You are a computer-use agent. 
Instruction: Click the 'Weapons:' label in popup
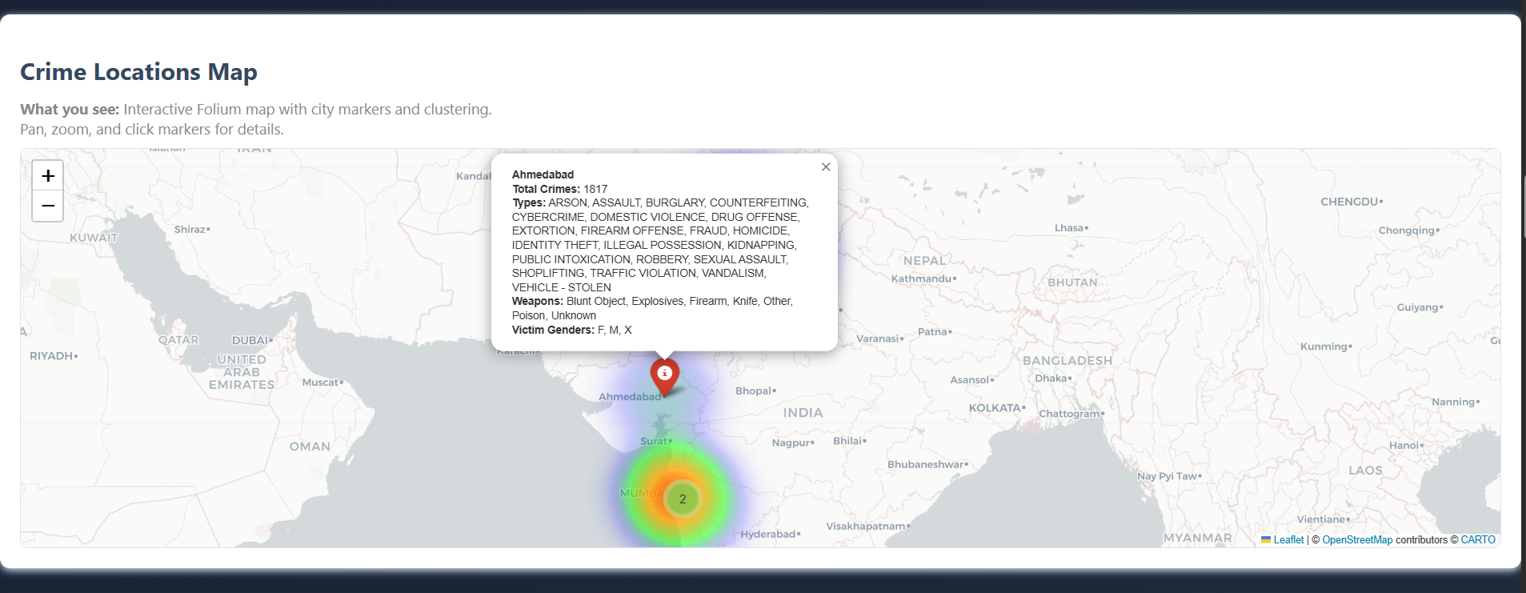(538, 301)
